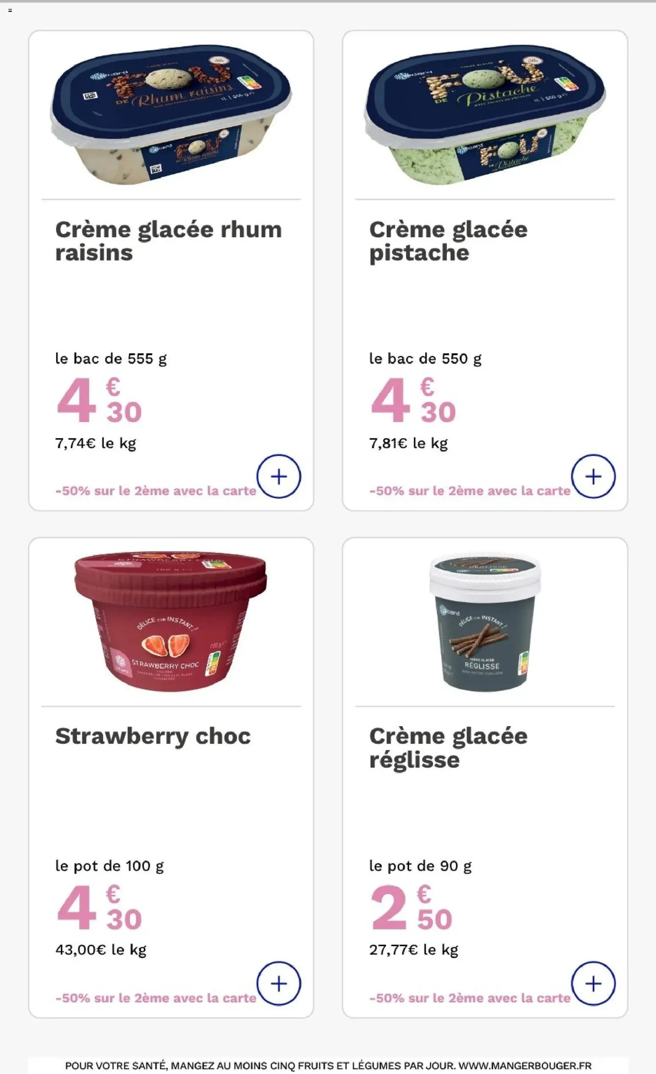Open the pistache tub product image
Screen dimensions: 656x1074
click(x=485, y=114)
